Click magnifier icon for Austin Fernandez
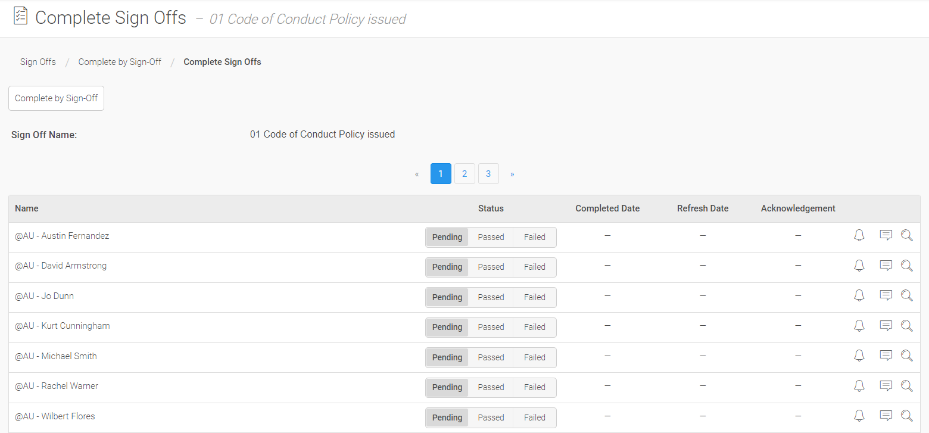This screenshot has width=929, height=433. pyautogui.click(x=906, y=236)
